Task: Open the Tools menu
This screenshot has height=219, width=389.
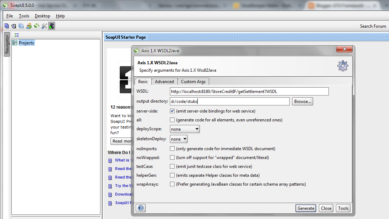Action: (x=24, y=16)
